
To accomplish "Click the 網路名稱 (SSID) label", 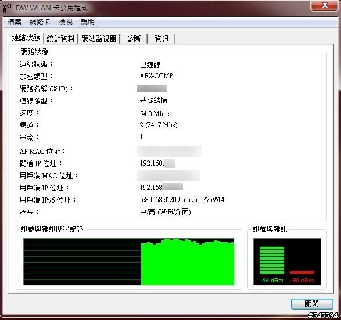I will [x=46, y=88].
